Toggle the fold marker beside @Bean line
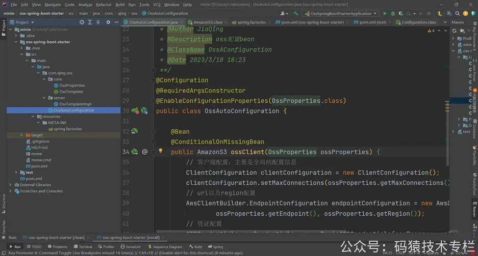 click(x=154, y=132)
